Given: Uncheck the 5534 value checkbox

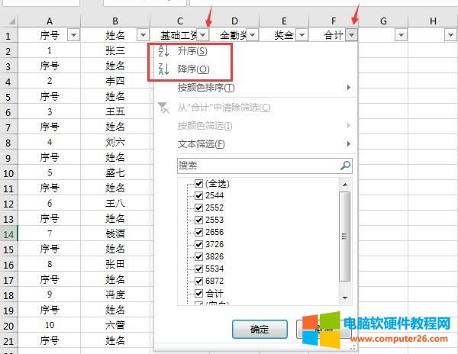Looking at the screenshot, I should coord(199,269).
